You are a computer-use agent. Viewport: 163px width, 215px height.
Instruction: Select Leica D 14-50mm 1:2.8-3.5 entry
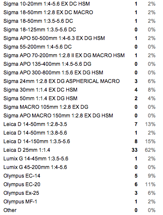tap(35, 124)
